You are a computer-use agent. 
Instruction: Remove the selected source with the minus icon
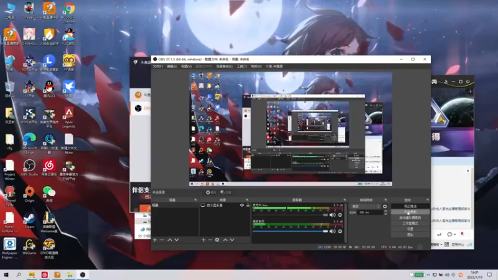pyautogui.click(x=210, y=240)
